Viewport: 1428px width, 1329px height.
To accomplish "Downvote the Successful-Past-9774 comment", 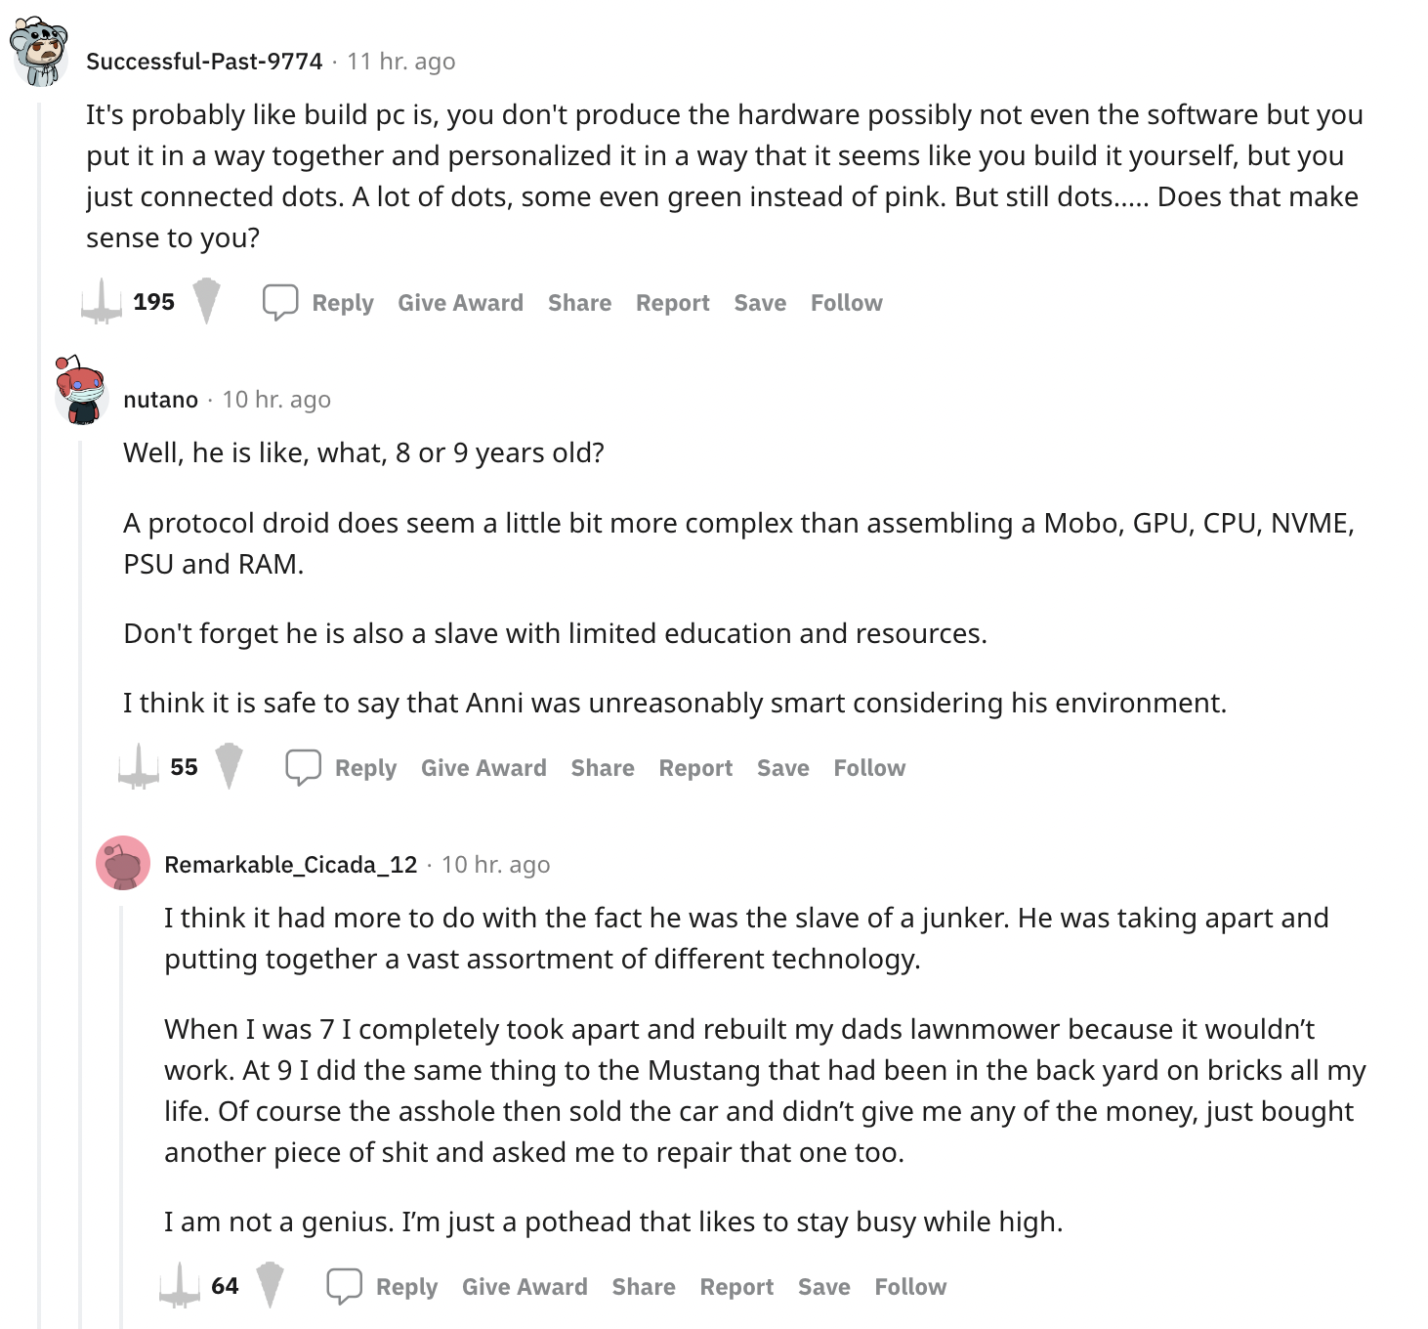I will [x=206, y=301].
